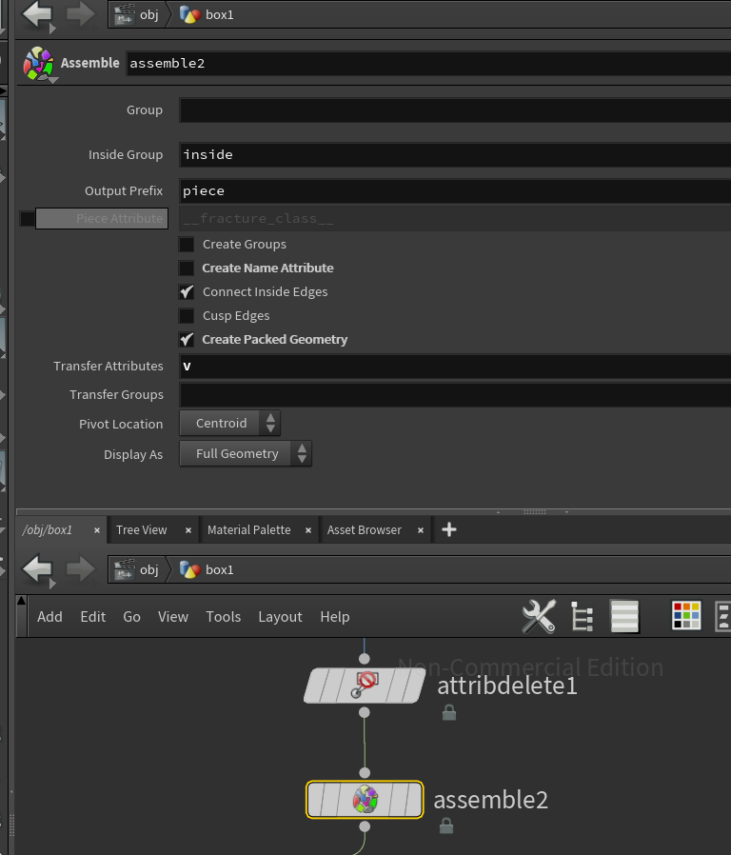Image resolution: width=731 pixels, height=855 pixels.
Task: Click the Transfer Groups field
Action: (x=455, y=394)
